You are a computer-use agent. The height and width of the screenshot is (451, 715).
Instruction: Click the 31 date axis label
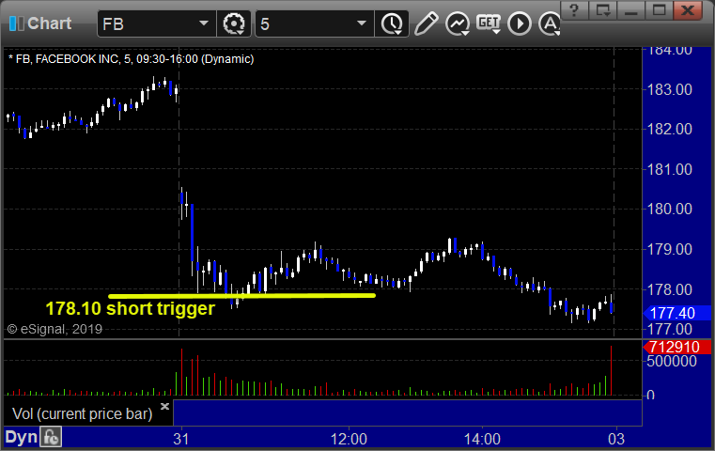181,439
